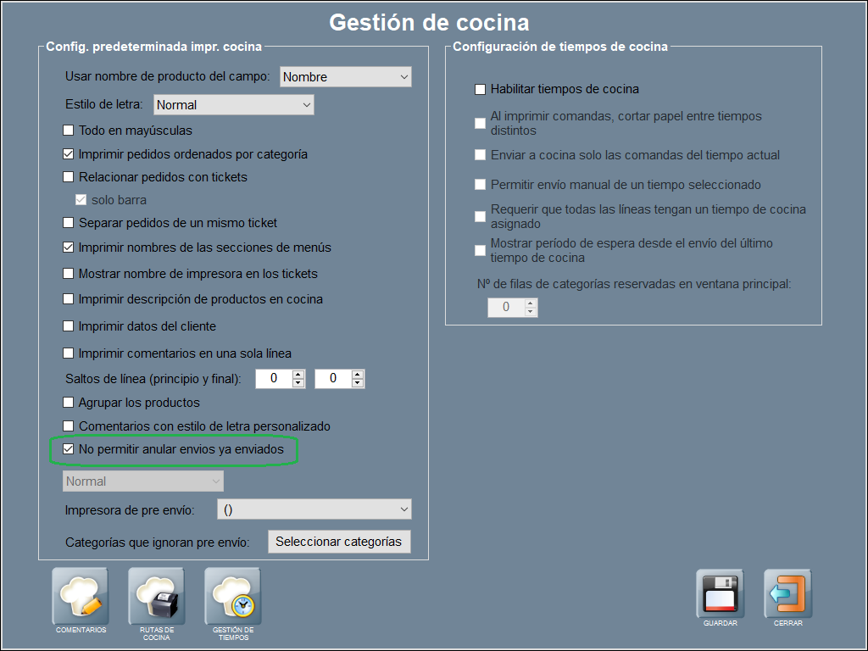This screenshot has height=651, width=868.
Task: Click the first Saltos de línea number field
Action: [x=273, y=379]
